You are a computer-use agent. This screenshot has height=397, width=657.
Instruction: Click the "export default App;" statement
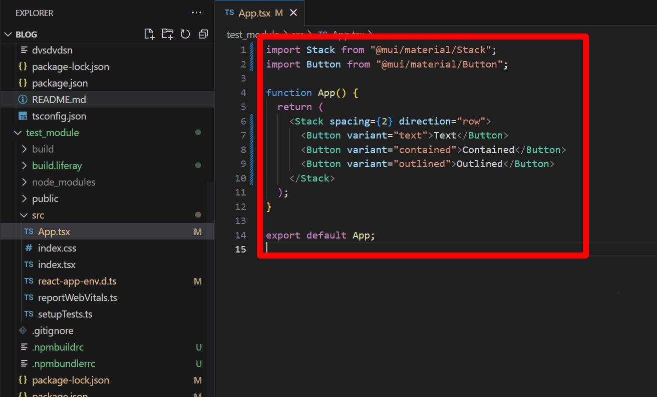[320, 235]
